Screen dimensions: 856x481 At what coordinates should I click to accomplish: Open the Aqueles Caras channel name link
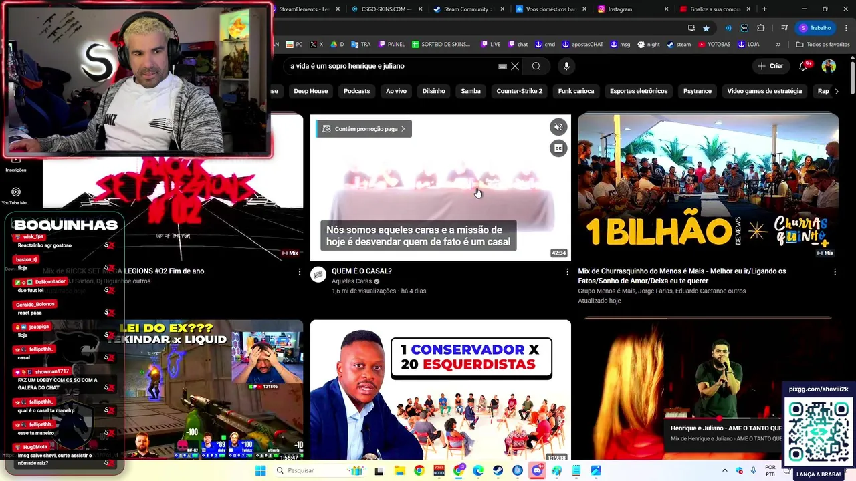point(352,281)
